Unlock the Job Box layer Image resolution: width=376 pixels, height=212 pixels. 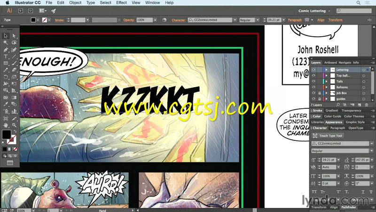320,93
